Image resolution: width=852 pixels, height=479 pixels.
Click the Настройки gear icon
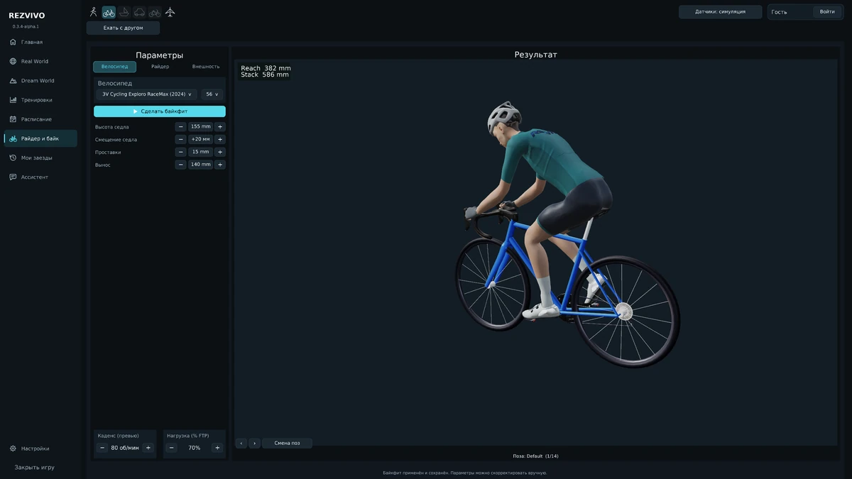[13, 448]
